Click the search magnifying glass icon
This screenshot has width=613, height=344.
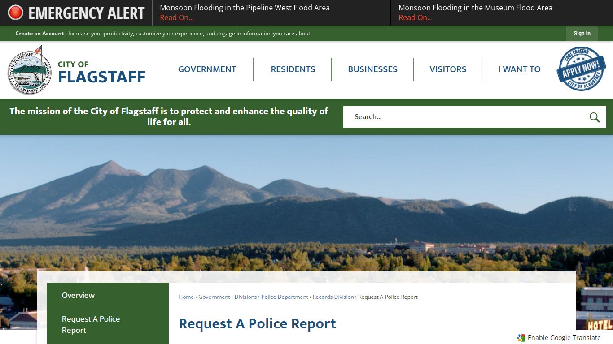click(595, 117)
